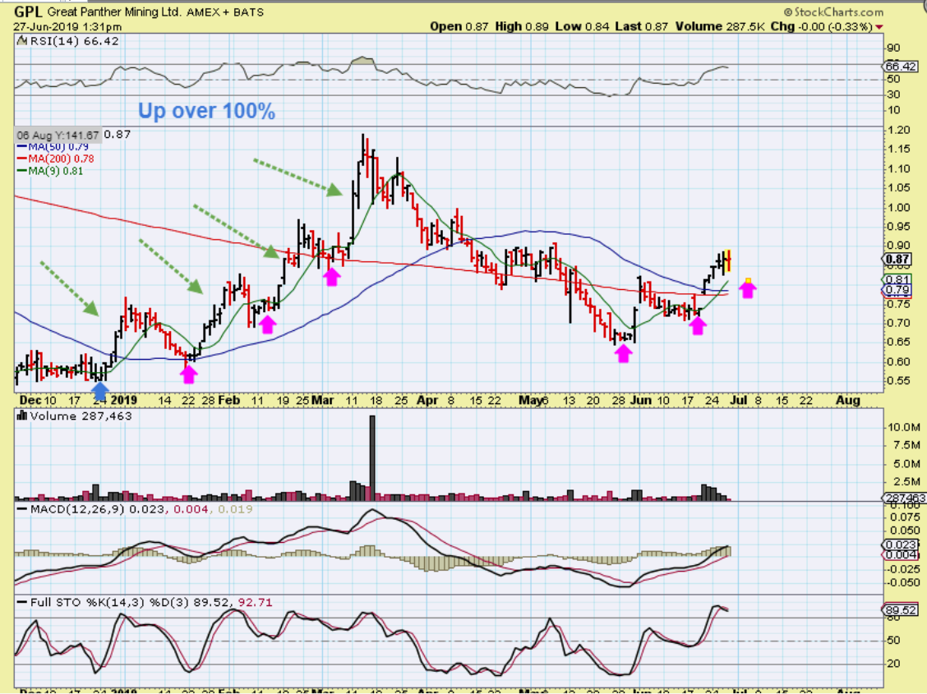Click the 1.00 price axis label
Viewport: 927px width, 694px height.
point(898,208)
